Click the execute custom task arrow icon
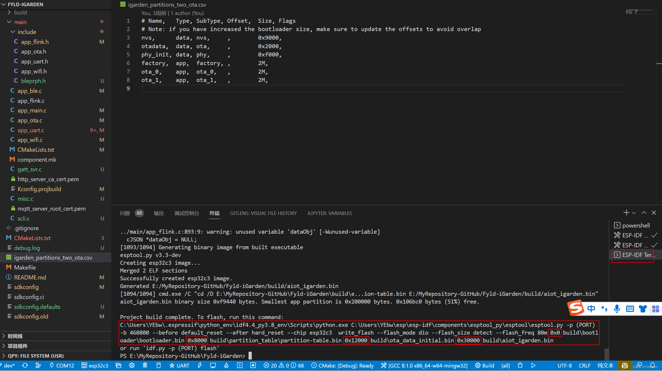Viewport: 662px width, 371px height. 253,365
